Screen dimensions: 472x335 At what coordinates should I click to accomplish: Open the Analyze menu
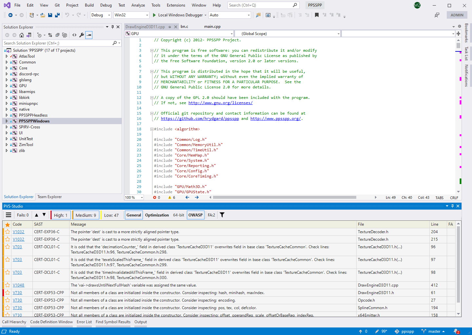138,5
